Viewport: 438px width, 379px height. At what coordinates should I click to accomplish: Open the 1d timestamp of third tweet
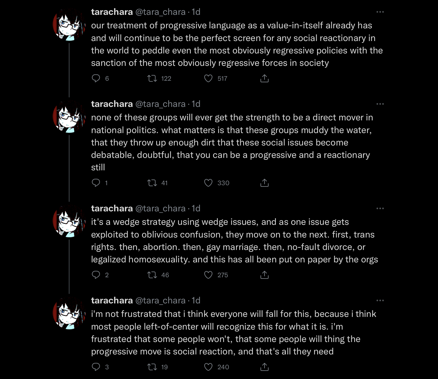196,208
